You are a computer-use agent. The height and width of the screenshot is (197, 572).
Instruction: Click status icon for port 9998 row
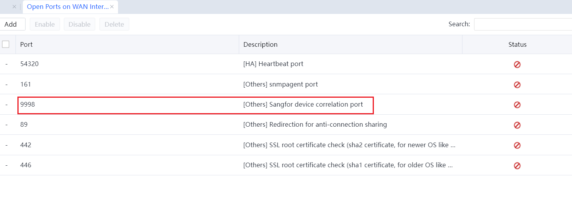tap(517, 105)
